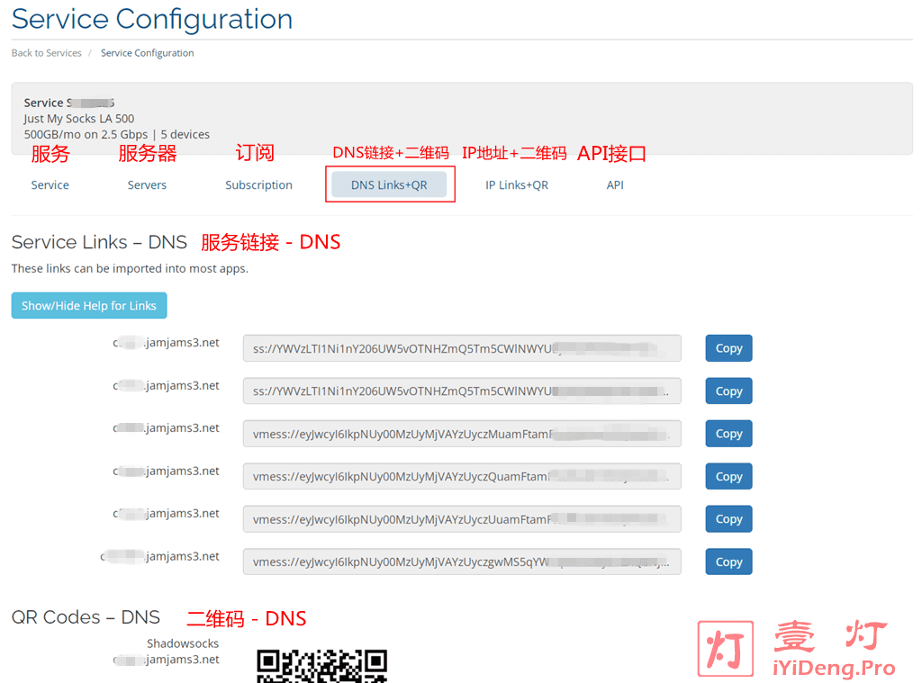922x683 pixels.
Task: Click the Service Configuration page title
Action: point(152,19)
